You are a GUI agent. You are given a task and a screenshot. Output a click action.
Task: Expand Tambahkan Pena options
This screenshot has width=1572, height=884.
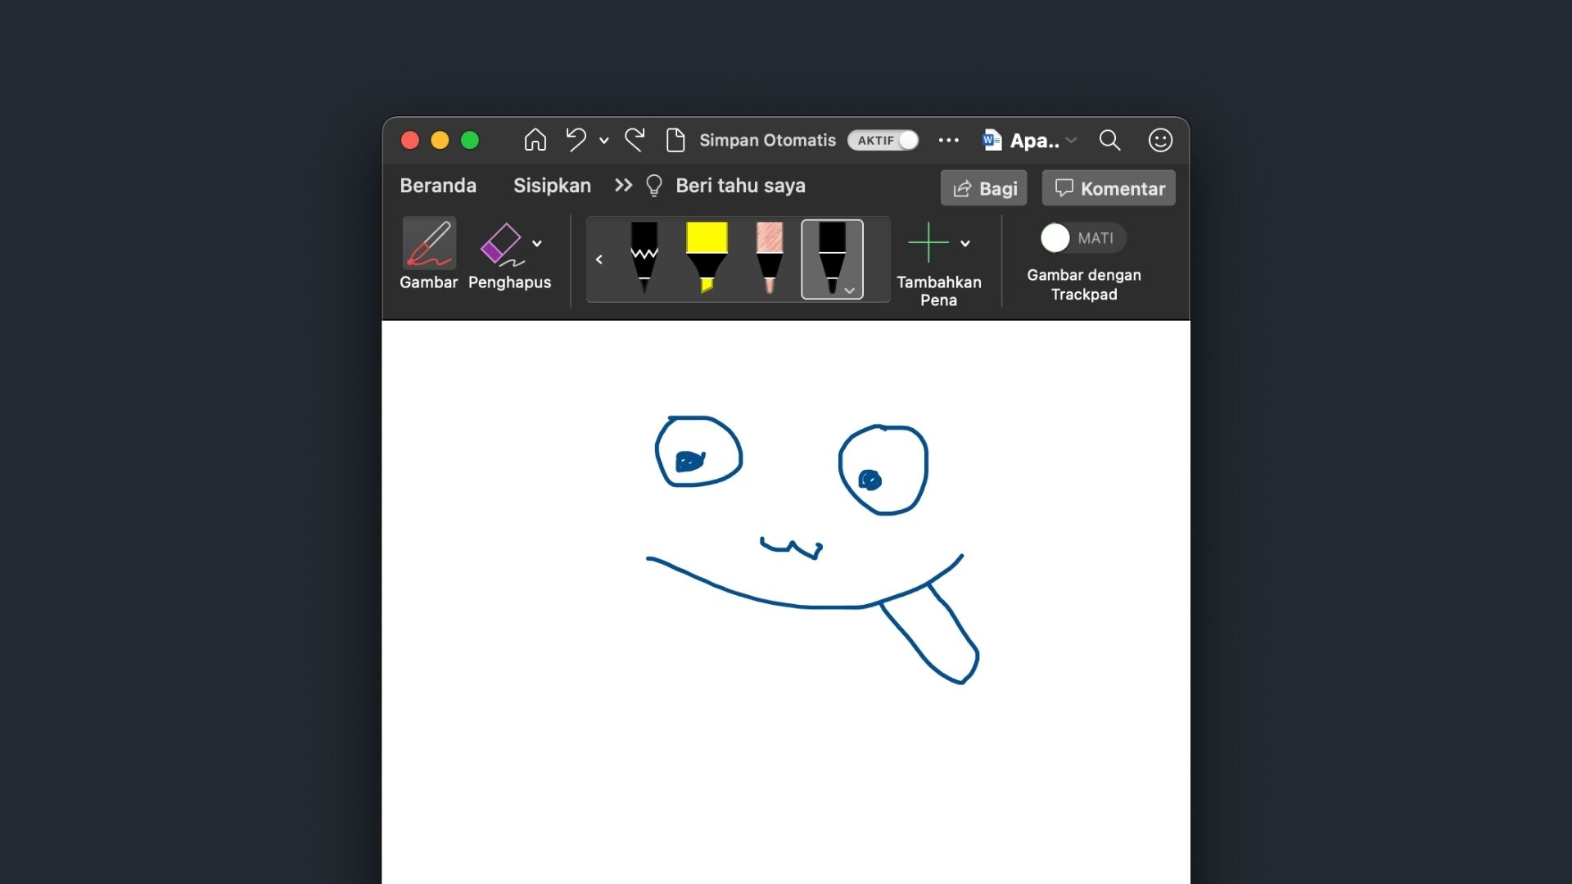pos(965,243)
